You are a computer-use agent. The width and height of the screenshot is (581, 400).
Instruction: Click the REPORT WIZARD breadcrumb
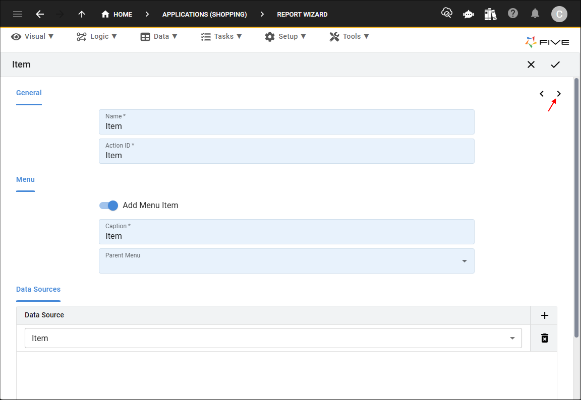[302, 14]
